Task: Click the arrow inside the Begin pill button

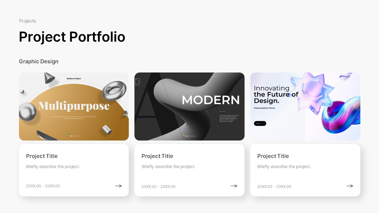Action: 263,123
